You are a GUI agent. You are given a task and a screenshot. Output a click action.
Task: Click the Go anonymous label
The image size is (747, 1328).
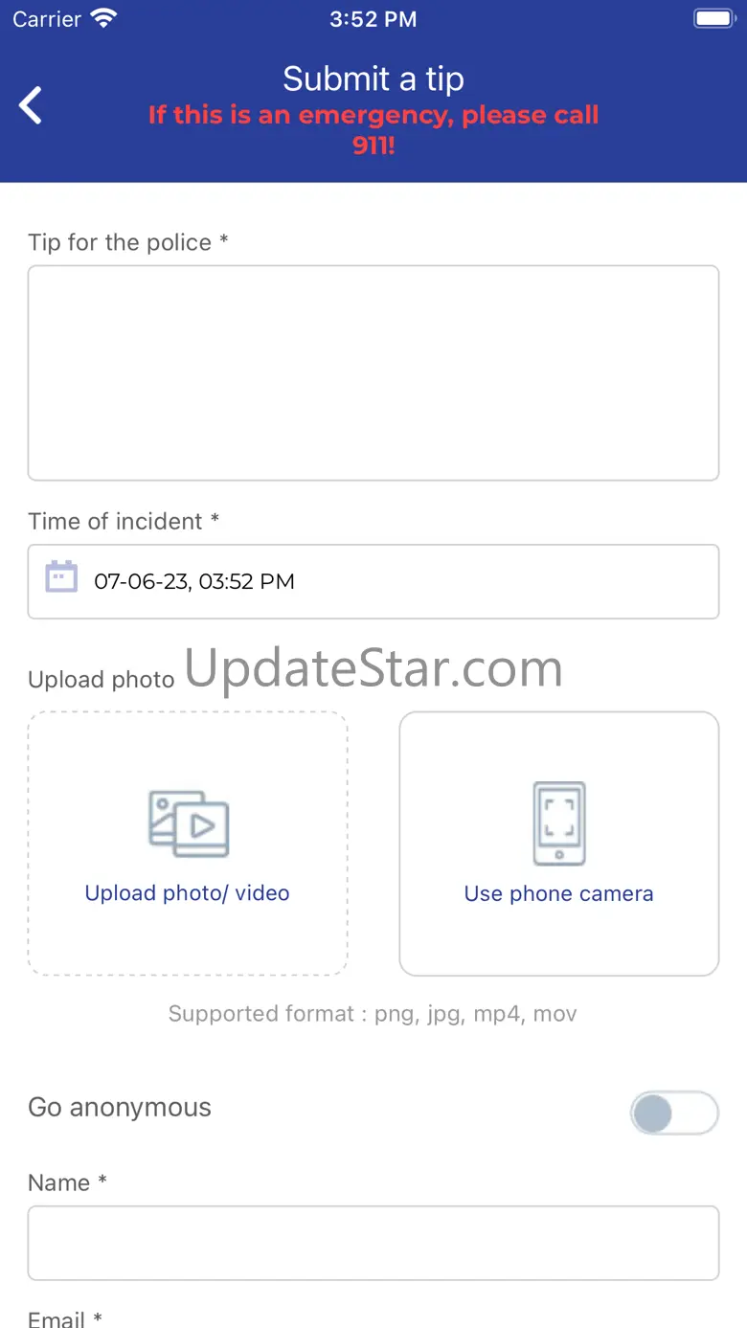pyautogui.click(x=120, y=1108)
